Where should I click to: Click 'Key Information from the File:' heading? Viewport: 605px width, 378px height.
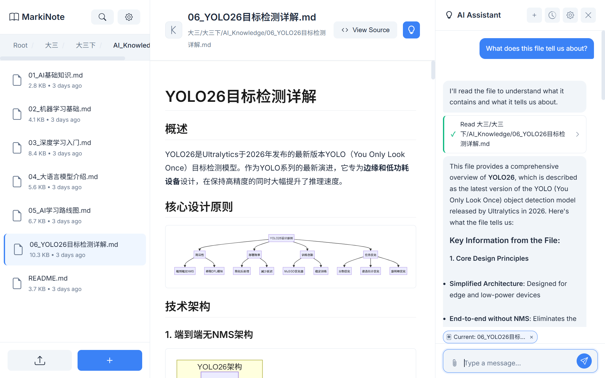click(x=504, y=241)
